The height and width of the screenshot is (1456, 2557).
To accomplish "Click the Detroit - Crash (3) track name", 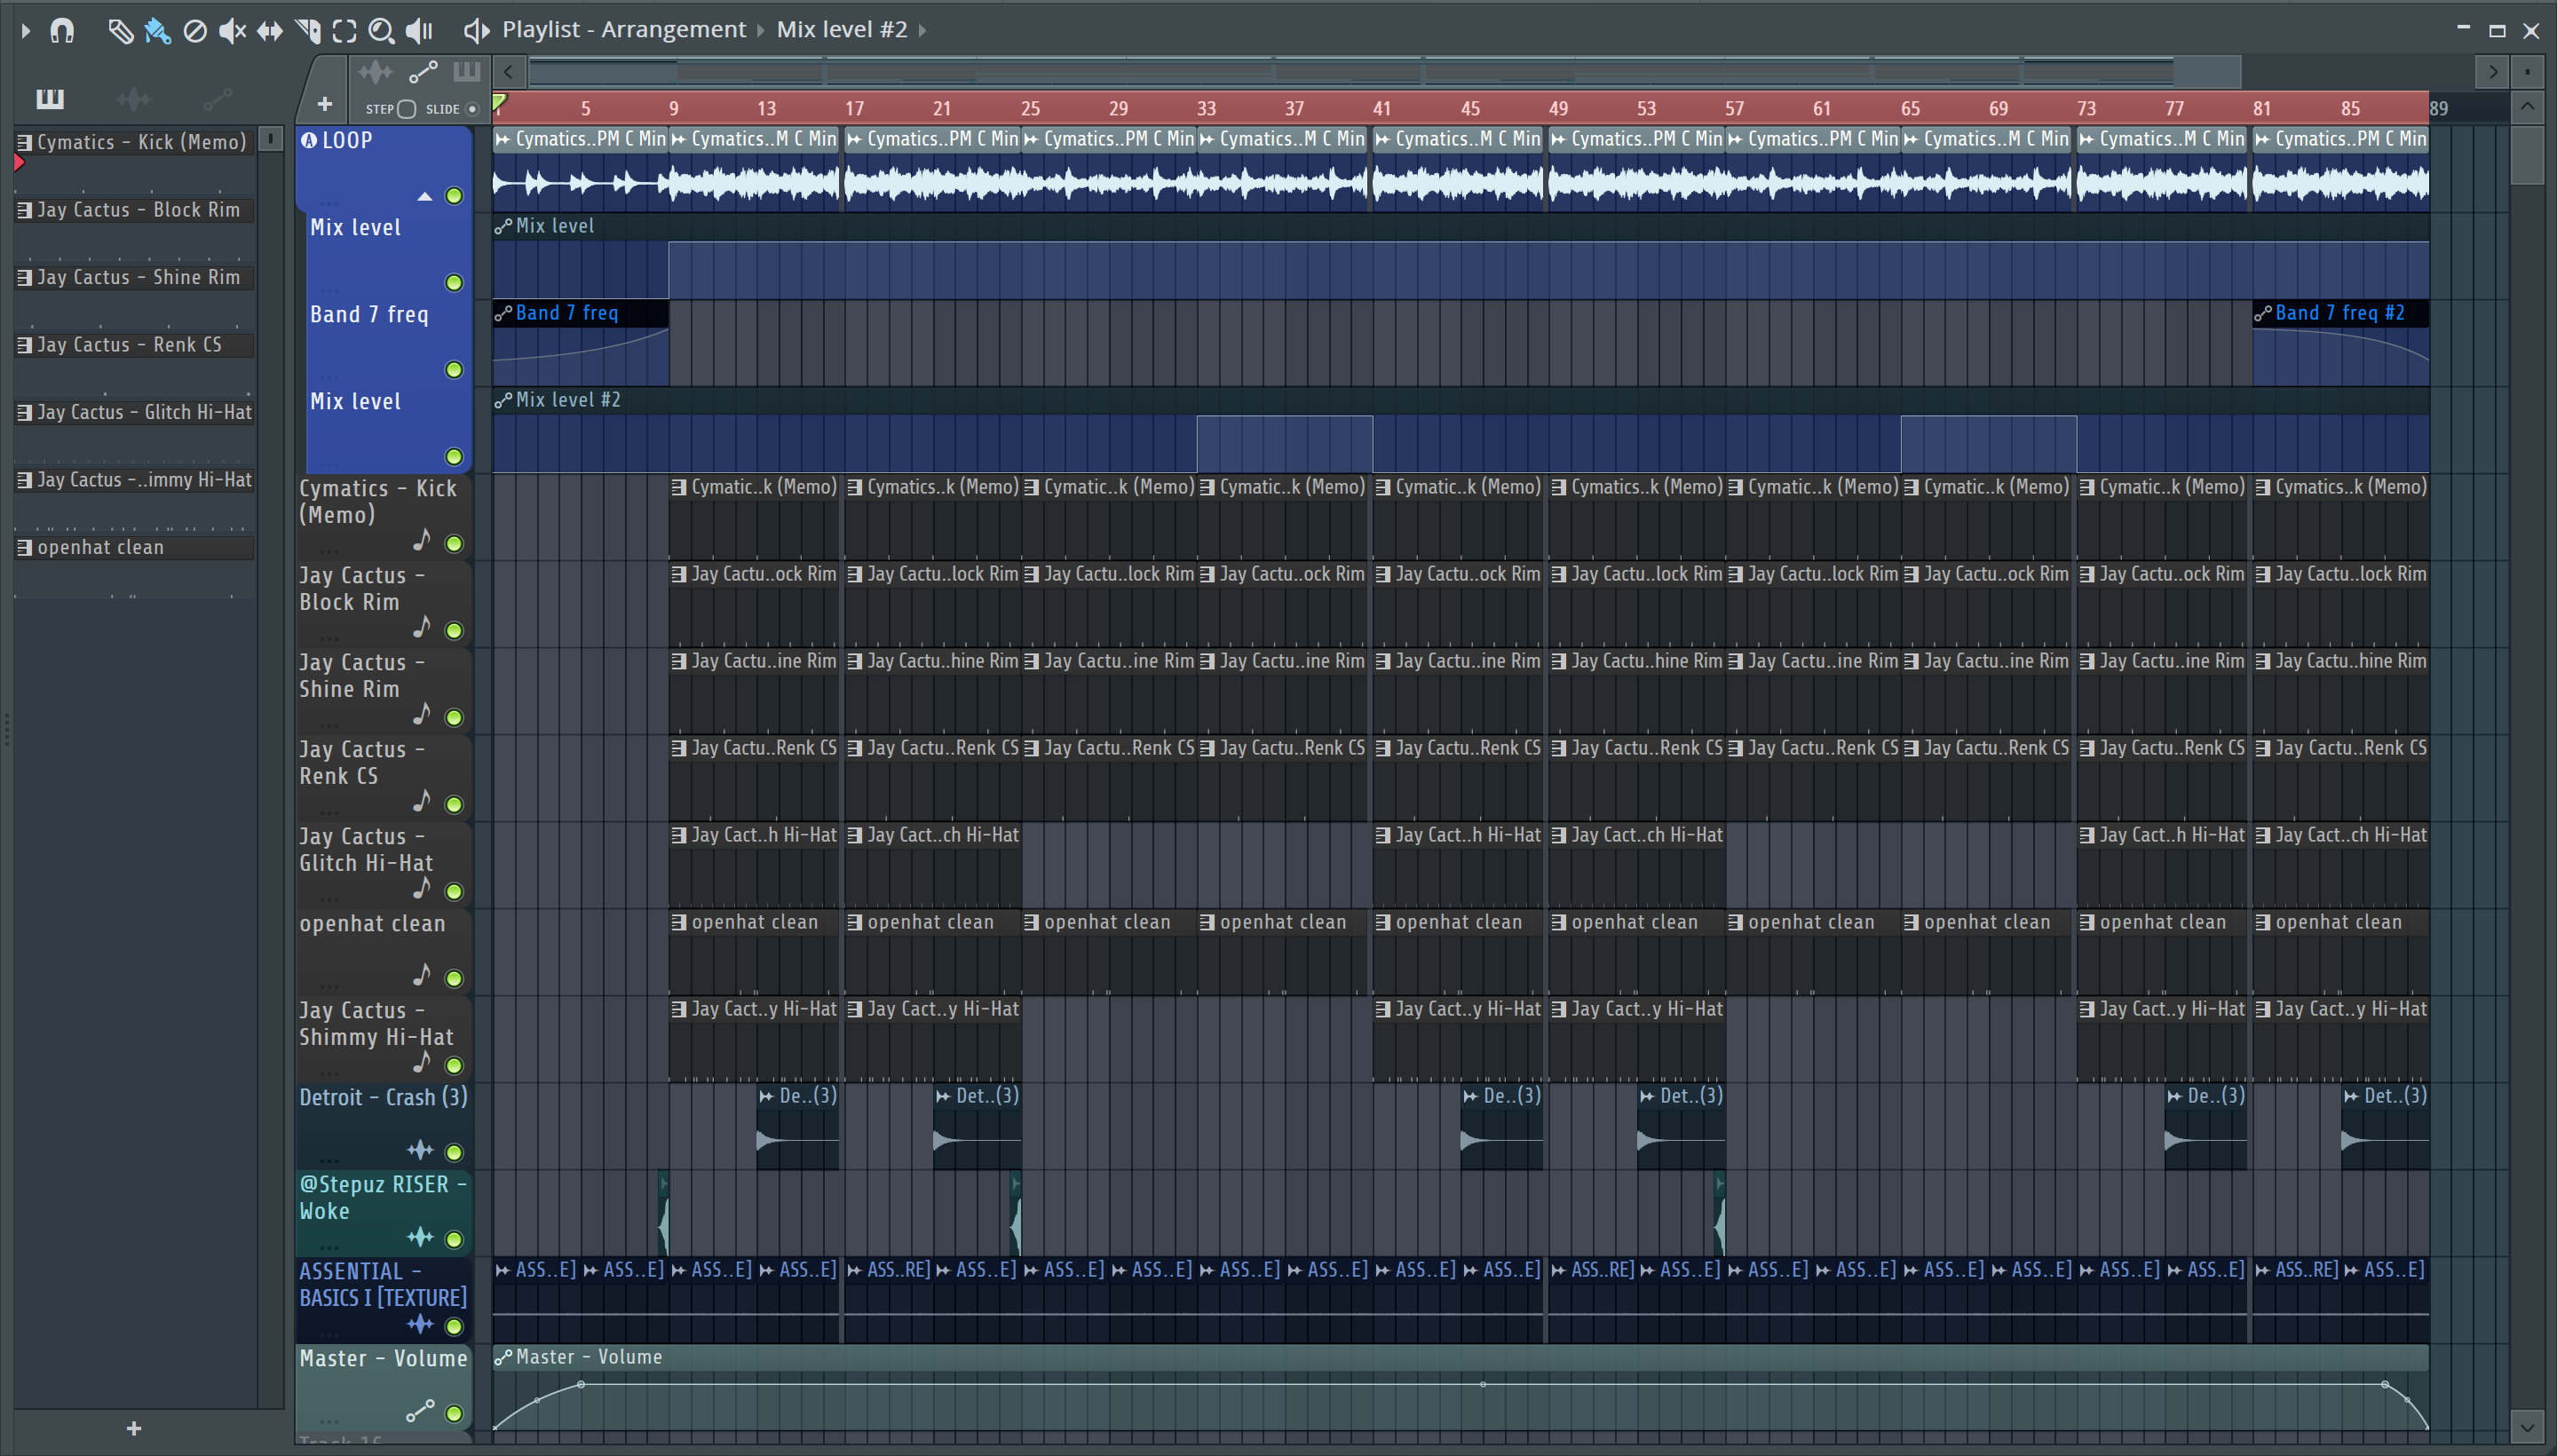I will point(383,1097).
